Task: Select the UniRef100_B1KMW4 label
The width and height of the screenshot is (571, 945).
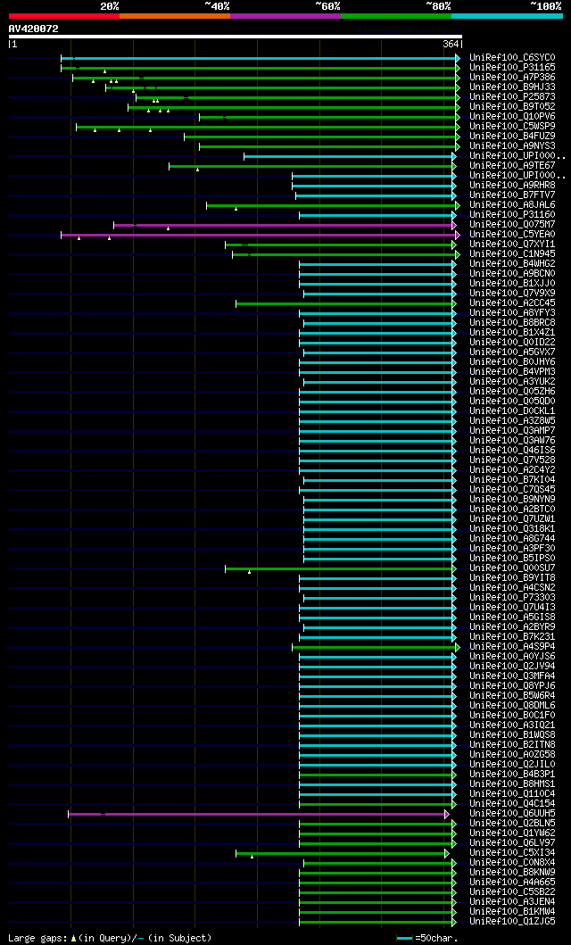Action: (513, 912)
